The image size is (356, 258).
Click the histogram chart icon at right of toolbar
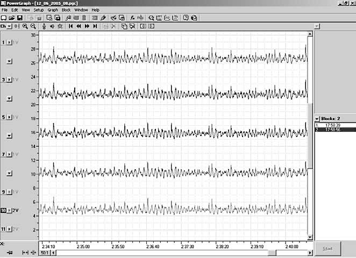(175, 18)
